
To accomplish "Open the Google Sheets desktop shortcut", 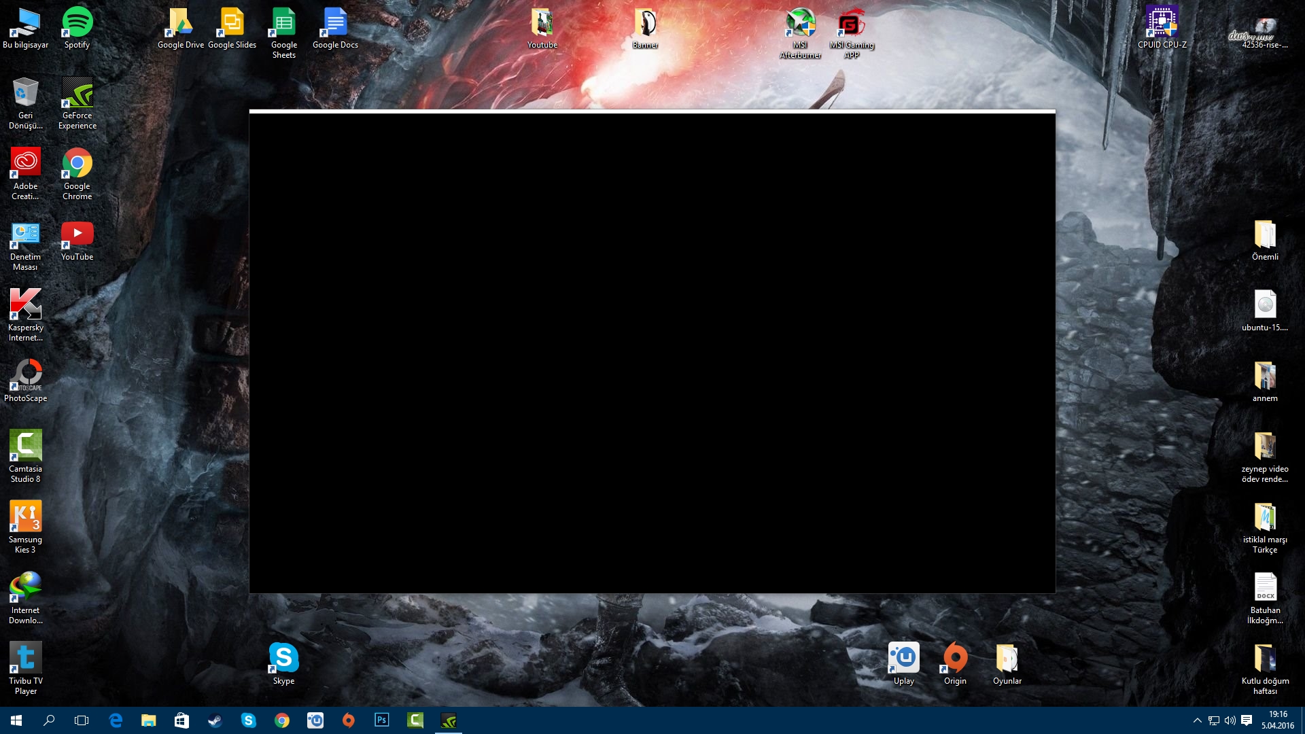I will (284, 33).
